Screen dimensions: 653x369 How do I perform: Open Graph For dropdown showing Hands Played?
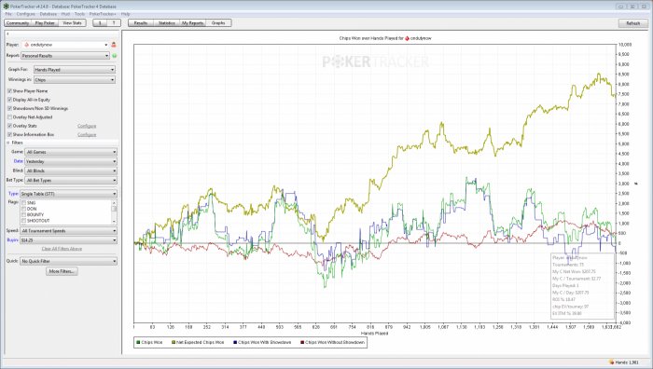[74, 70]
